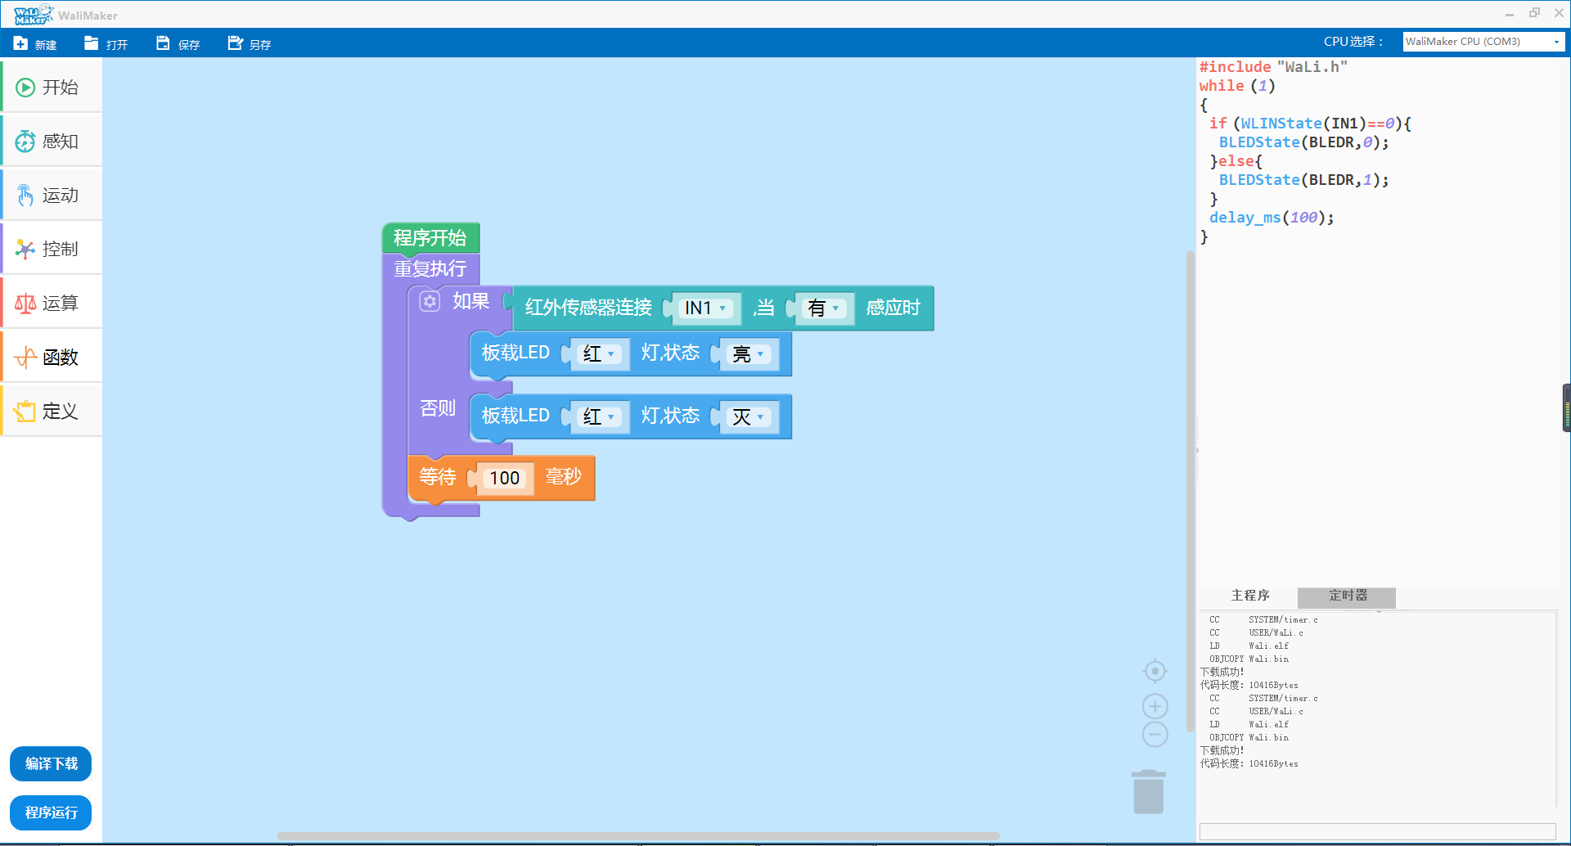Expand the IN1 port dropdown
This screenshot has width=1571, height=846.
click(x=705, y=308)
